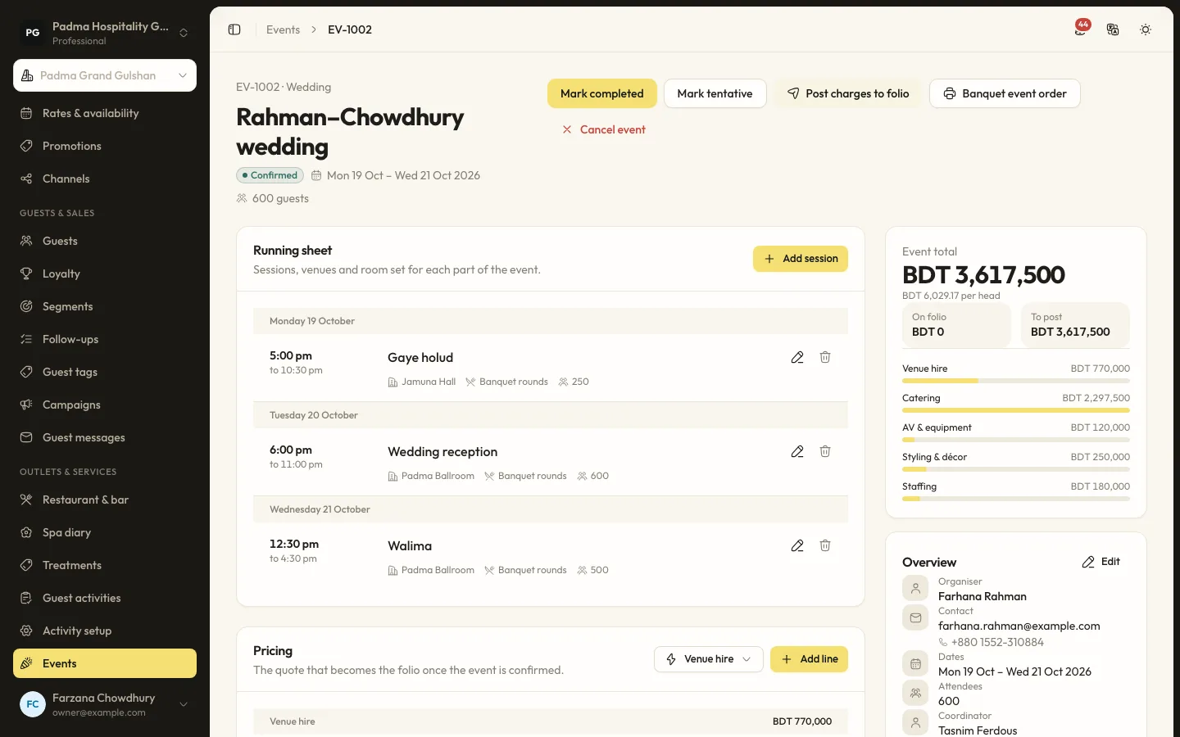The height and width of the screenshot is (737, 1180).
Task: Click Restaurant & bar utensils icon
Action: point(26,500)
